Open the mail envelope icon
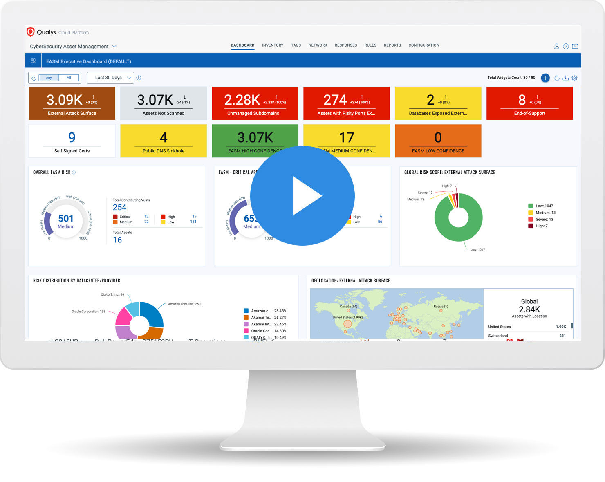The width and height of the screenshot is (605, 482). click(575, 46)
